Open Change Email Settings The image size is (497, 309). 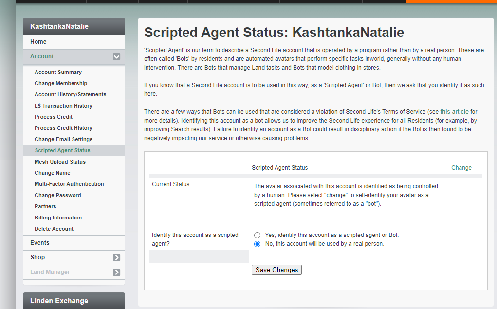click(x=63, y=139)
